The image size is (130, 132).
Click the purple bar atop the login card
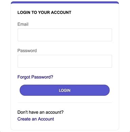tap(65, 2)
